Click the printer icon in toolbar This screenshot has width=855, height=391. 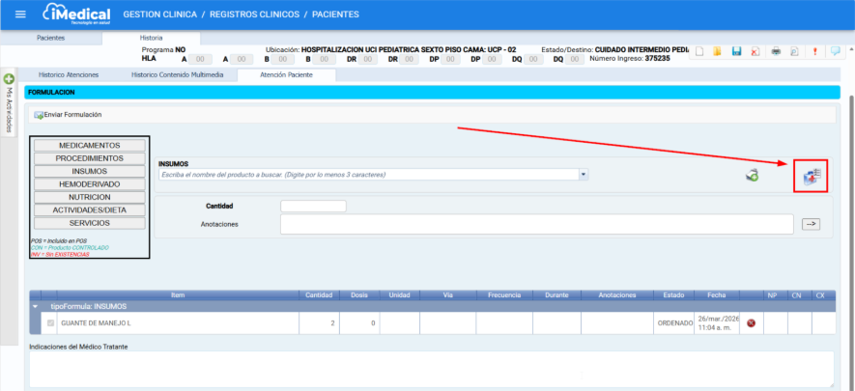coord(775,51)
